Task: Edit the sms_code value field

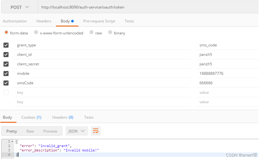Action: click(228, 45)
